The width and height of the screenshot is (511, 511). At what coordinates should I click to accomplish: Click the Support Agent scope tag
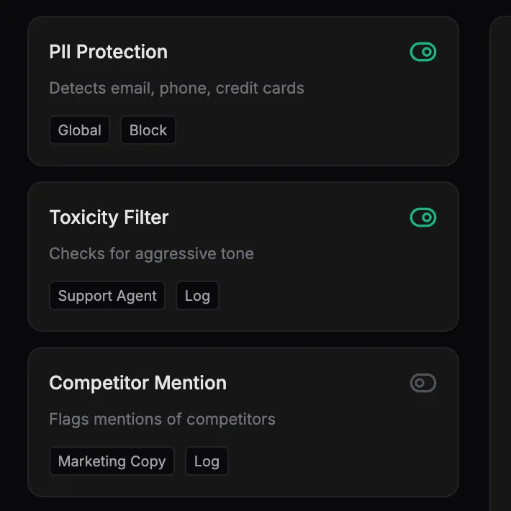107,296
